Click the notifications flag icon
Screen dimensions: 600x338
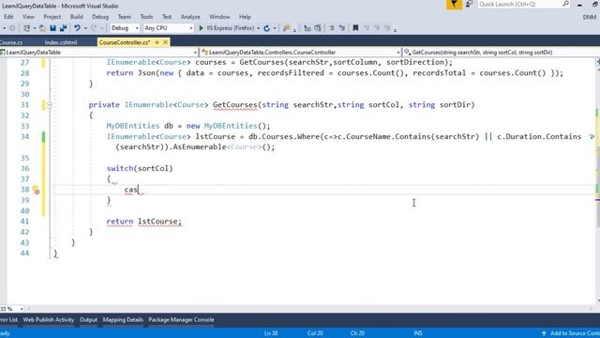point(454,4)
